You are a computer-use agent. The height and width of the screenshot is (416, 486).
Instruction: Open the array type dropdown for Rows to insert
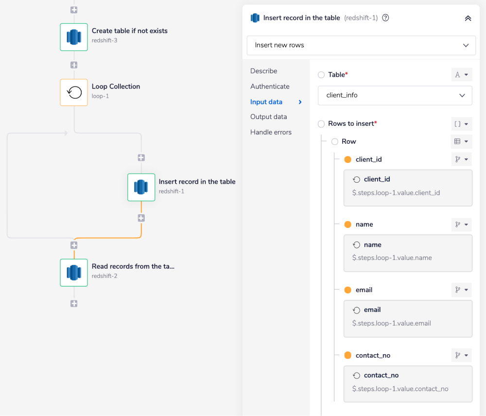point(462,124)
